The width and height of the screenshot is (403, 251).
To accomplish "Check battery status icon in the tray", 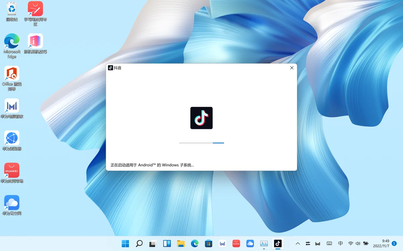I will [x=366, y=244].
